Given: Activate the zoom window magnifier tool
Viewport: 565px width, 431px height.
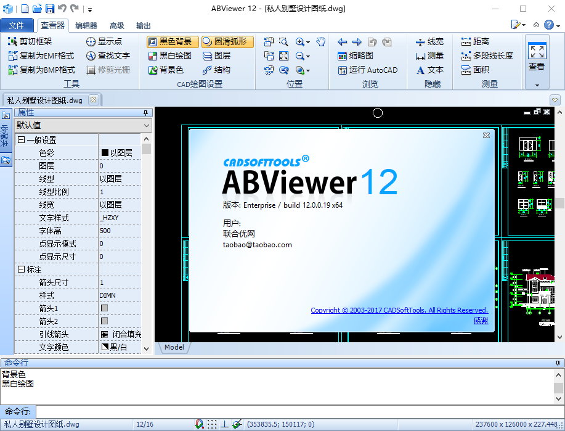Looking at the screenshot, I should (x=283, y=42).
